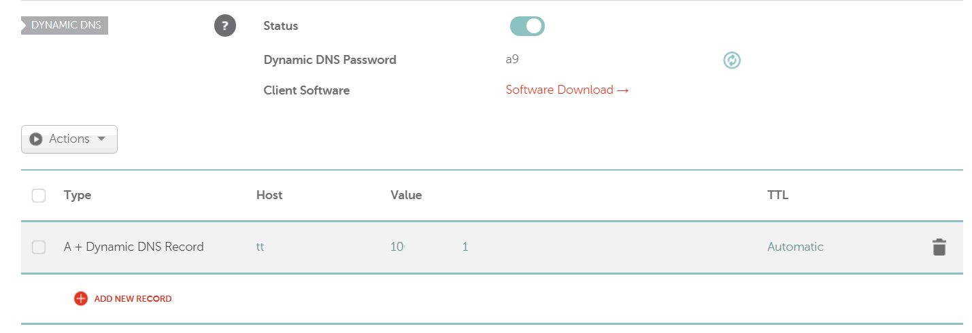Edit the host field showing tt
This screenshot has width=972, height=333.
(x=260, y=247)
